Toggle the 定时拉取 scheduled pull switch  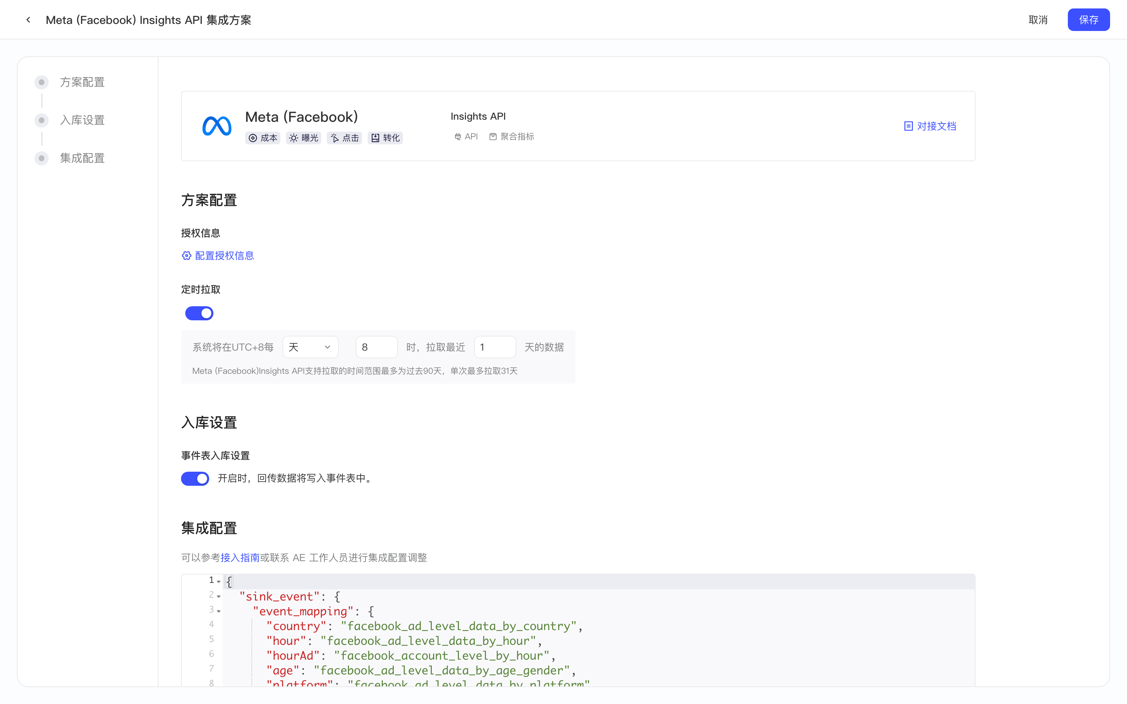click(199, 313)
